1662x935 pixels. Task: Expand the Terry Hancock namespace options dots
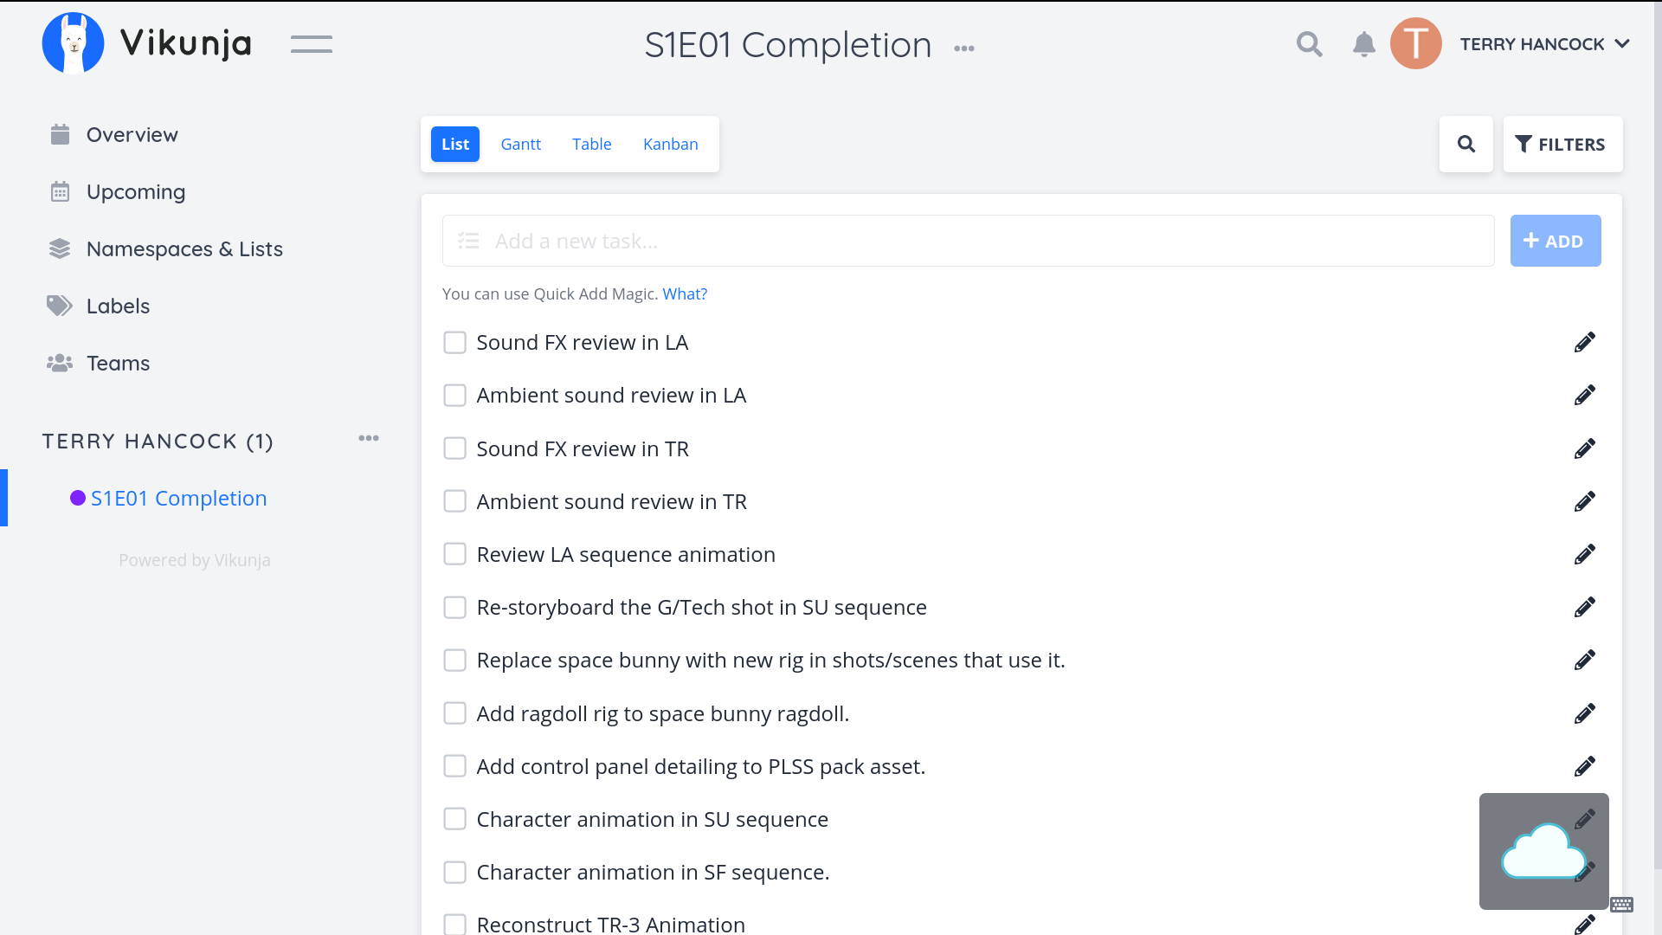click(368, 439)
